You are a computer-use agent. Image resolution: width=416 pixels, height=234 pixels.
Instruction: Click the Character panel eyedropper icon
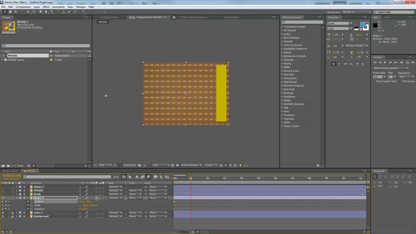click(x=357, y=24)
